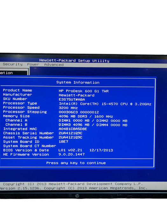Click the Hewlett-Packard Setup Utility title bar
Image resolution: width=167 pixels, height=223 pixels.
[x=74, y=61]
